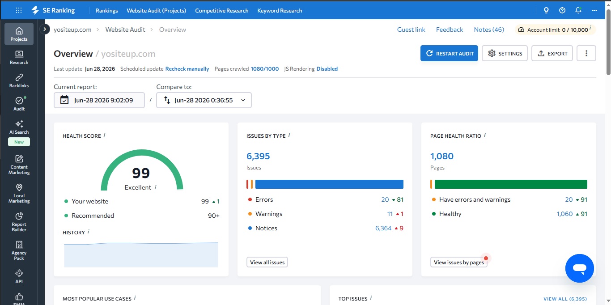Open Notes (46)
Image resolution: width=611 pixels, height=305 pixels.
click(x=489, y=30)
